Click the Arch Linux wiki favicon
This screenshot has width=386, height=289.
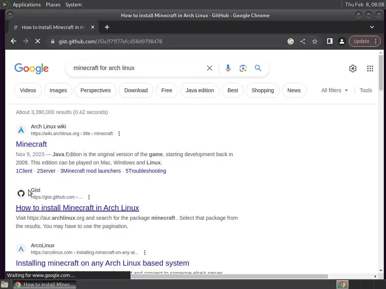point(21,130)
